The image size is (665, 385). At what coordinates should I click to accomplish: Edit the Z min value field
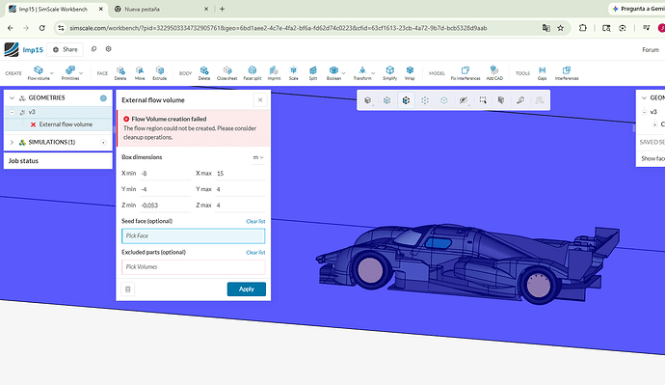165,205
